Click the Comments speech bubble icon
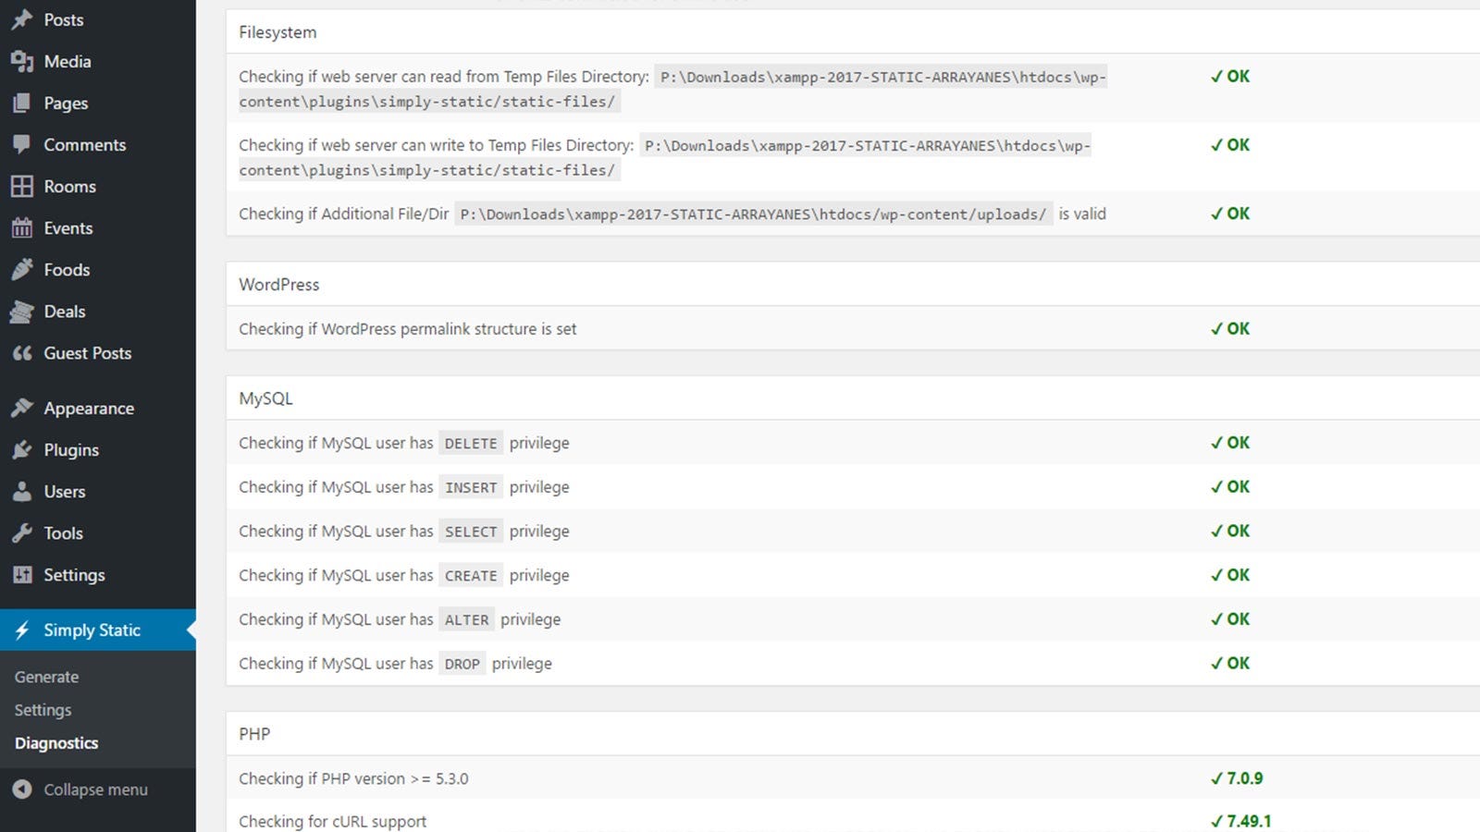 pos(22,144)
